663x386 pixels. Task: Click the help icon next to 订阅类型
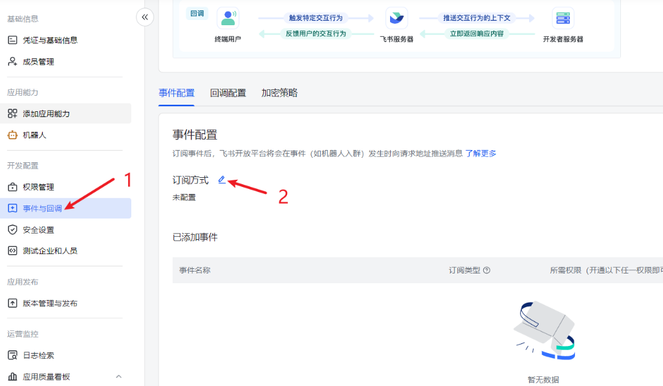pos(486,270)
